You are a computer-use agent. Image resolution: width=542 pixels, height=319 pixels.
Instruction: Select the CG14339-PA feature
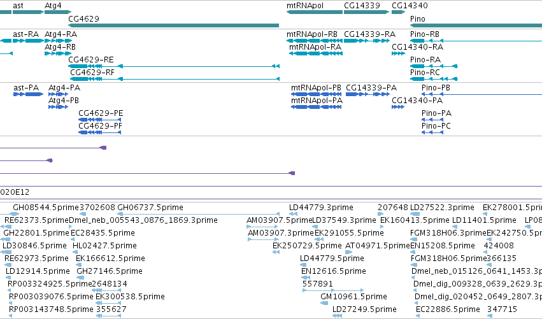(x=367, y=94)
